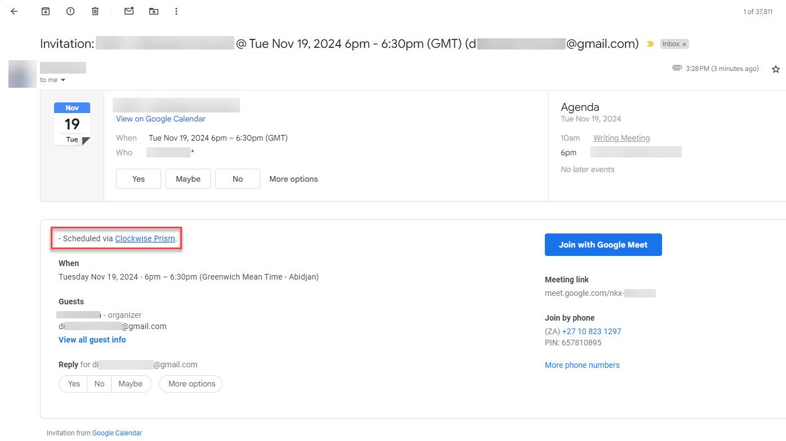Open the Move to folder icon
This screenshot has height=441, width=786.
153,11
